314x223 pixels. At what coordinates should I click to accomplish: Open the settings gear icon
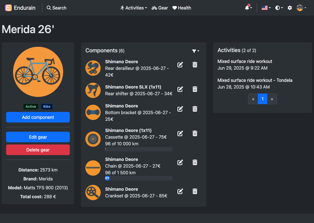tap(290, 8)
